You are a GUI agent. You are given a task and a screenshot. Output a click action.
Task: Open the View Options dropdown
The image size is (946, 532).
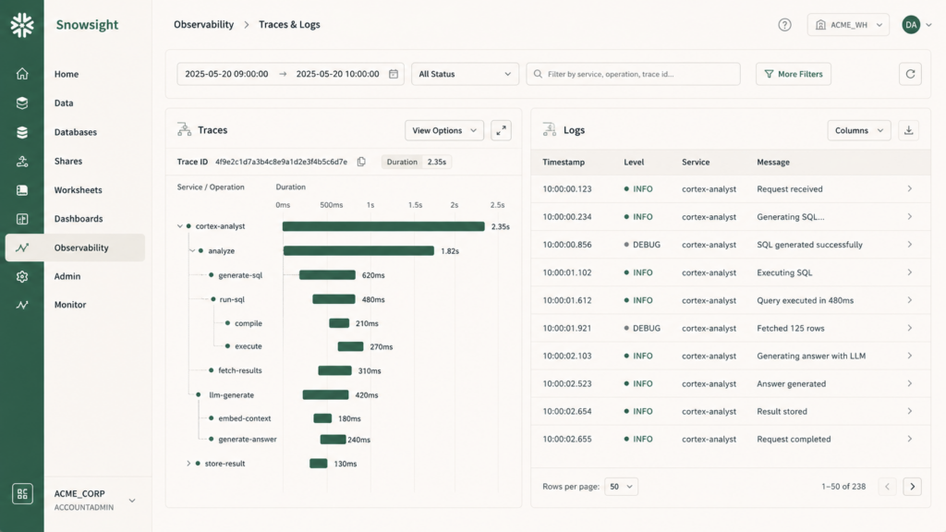[444, 130]
